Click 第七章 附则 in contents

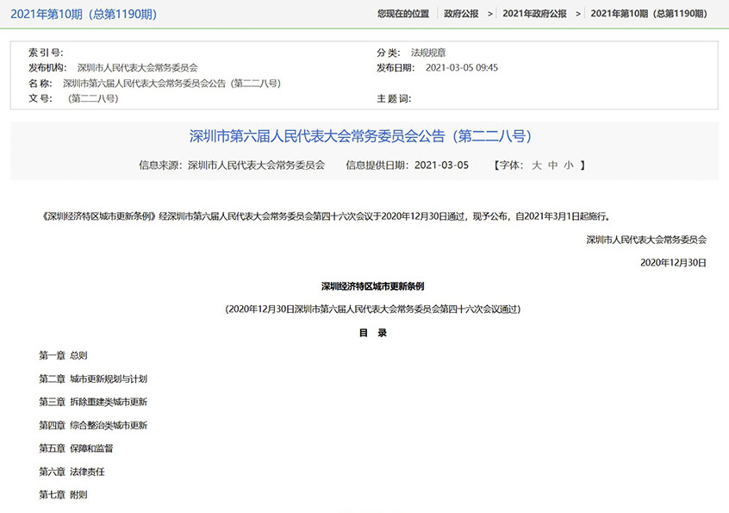pos(63,495)
